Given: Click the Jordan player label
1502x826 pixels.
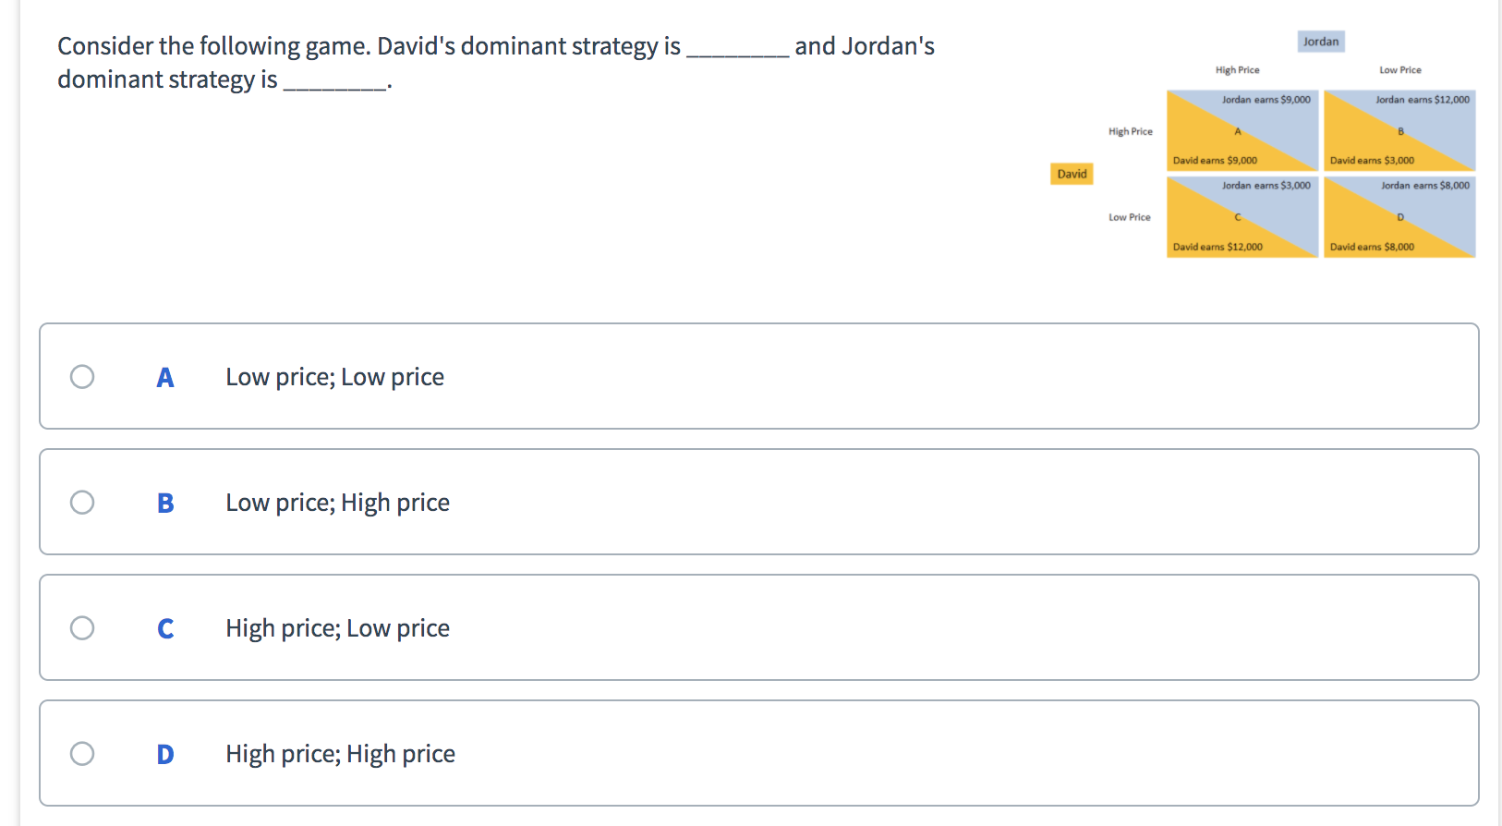Looking at the screenshot, I should [x=1321, y=41].
